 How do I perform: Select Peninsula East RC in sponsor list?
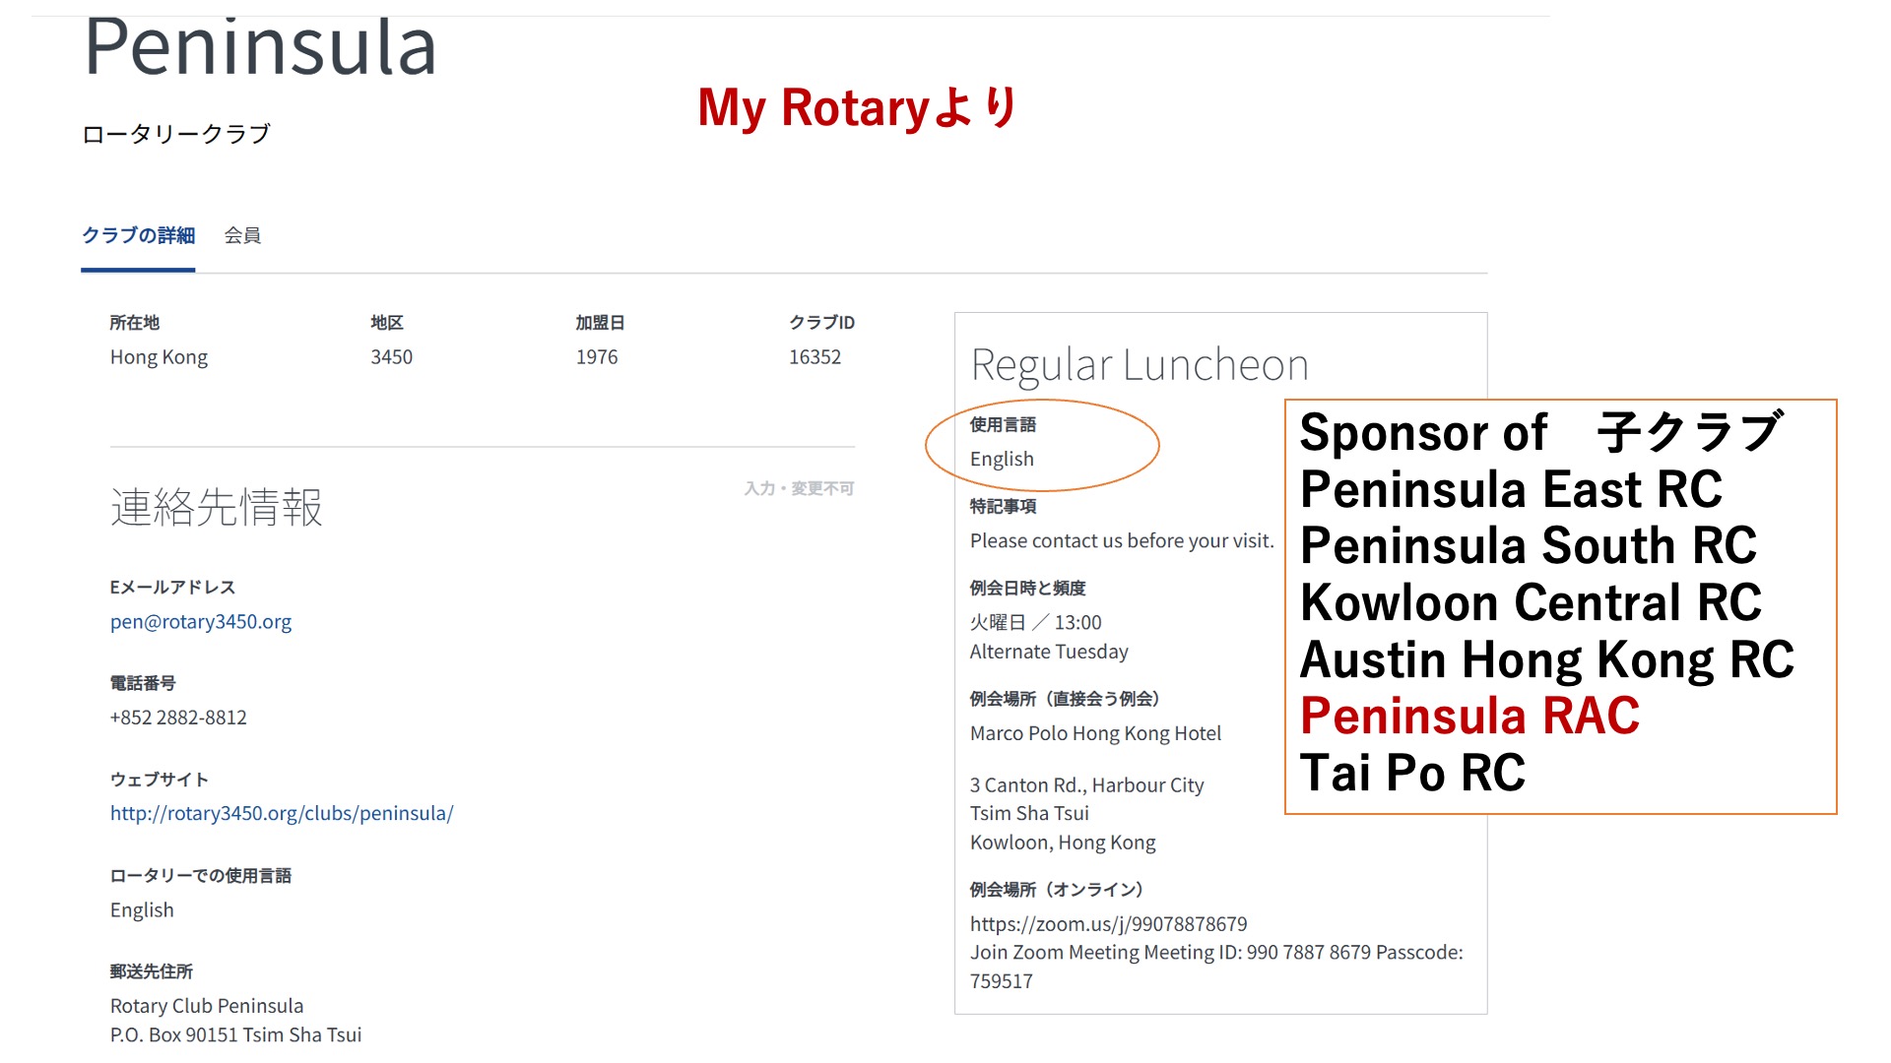[1511, 489]
